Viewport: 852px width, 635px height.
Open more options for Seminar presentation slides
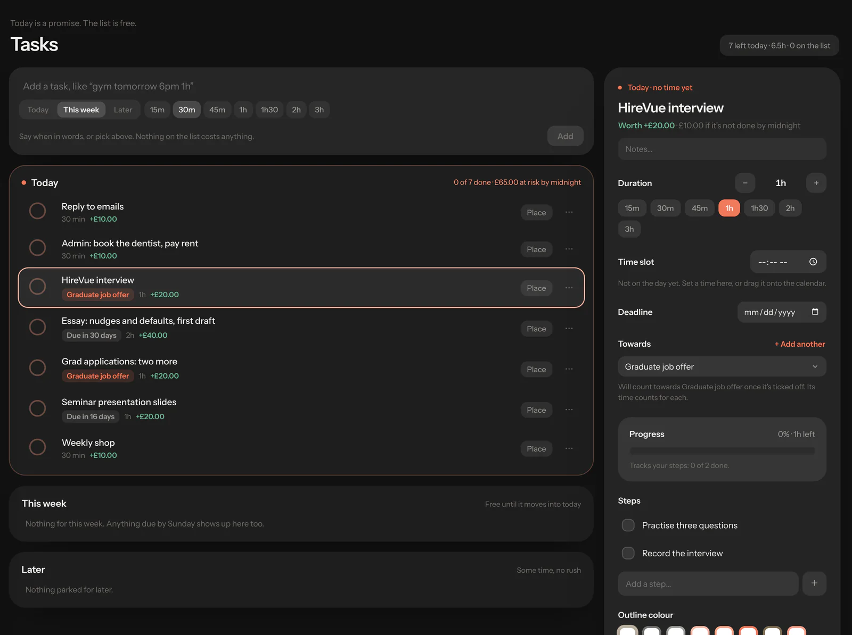point(569,410)
